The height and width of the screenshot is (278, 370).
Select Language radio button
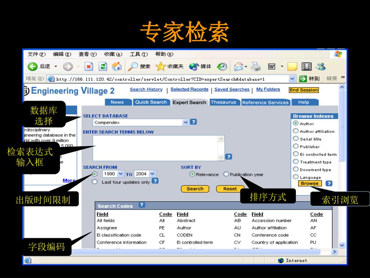(296, 177)
